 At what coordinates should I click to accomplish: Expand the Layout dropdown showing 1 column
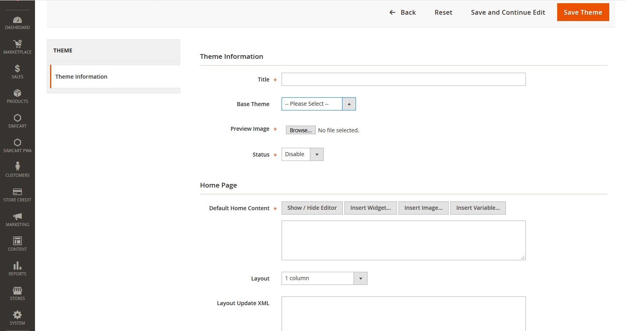(x=324, y=279)
